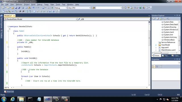Click the Find in Files icon beside the search box

pyautogui.click(x=94, y=8)
